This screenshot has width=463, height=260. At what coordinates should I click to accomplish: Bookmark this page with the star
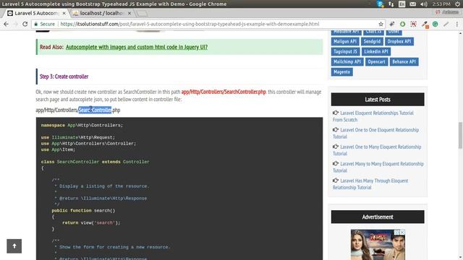point(381,24)
